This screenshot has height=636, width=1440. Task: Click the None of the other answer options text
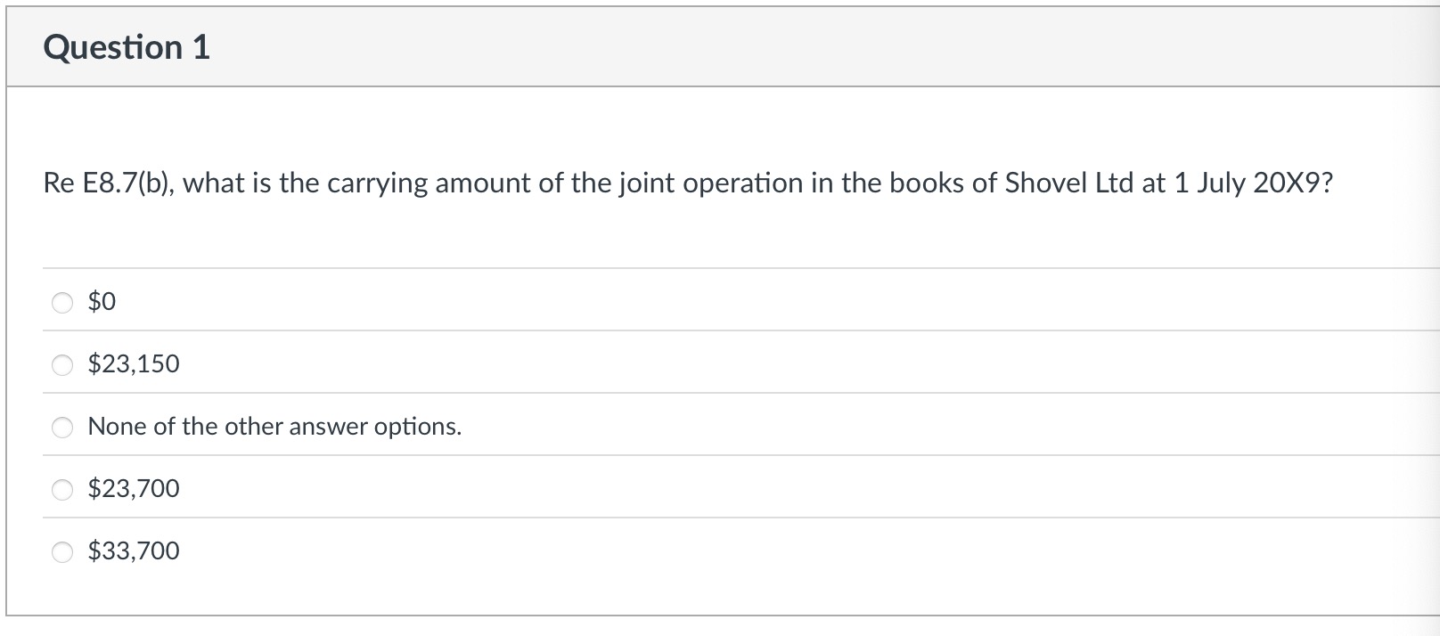click(x=274, y=427)
